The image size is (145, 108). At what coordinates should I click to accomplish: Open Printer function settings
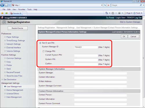pos(9,65)
